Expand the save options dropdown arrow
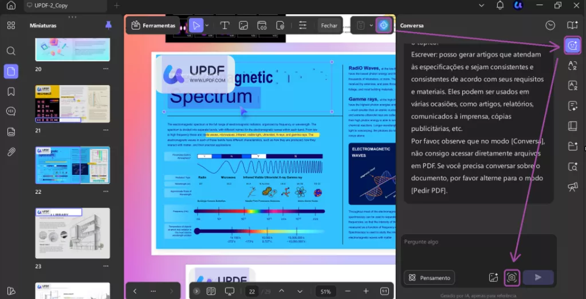Viewport: 586px width, 299px height. [371, 25]
